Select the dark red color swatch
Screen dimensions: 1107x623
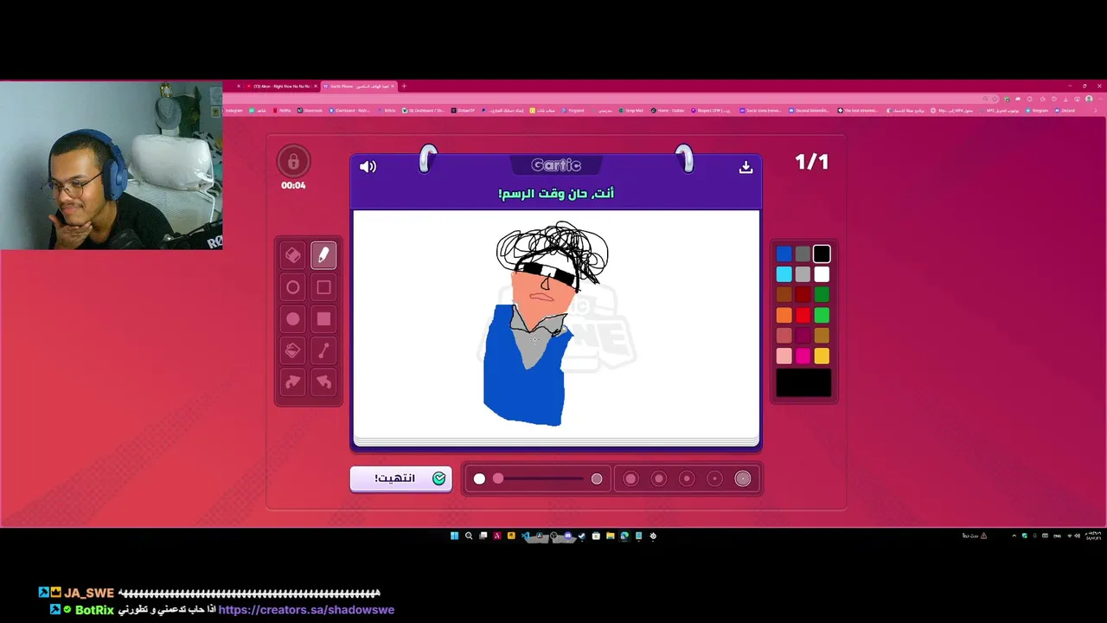[803, 295]
